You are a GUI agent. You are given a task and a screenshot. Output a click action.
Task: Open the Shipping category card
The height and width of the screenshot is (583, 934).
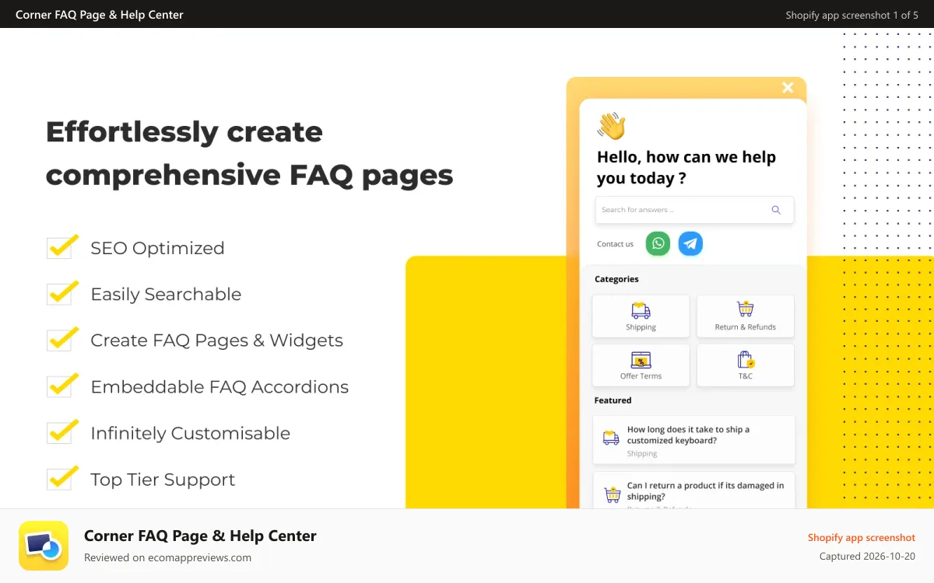tap(641, 316)
